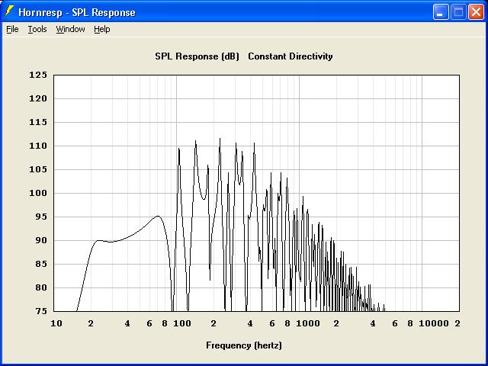488x366 pixels.
Task: Click the Hornresp lightning bolt title icon
Action: pyautogui.click(x=9, y=11)
